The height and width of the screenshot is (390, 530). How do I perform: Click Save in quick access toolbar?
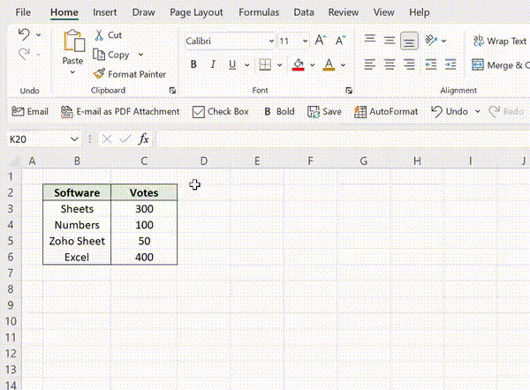tap(324, 111)
